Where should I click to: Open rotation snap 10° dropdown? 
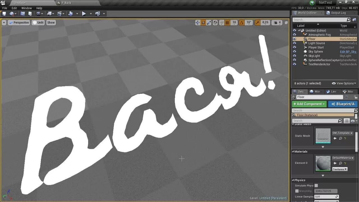point(249,22)
